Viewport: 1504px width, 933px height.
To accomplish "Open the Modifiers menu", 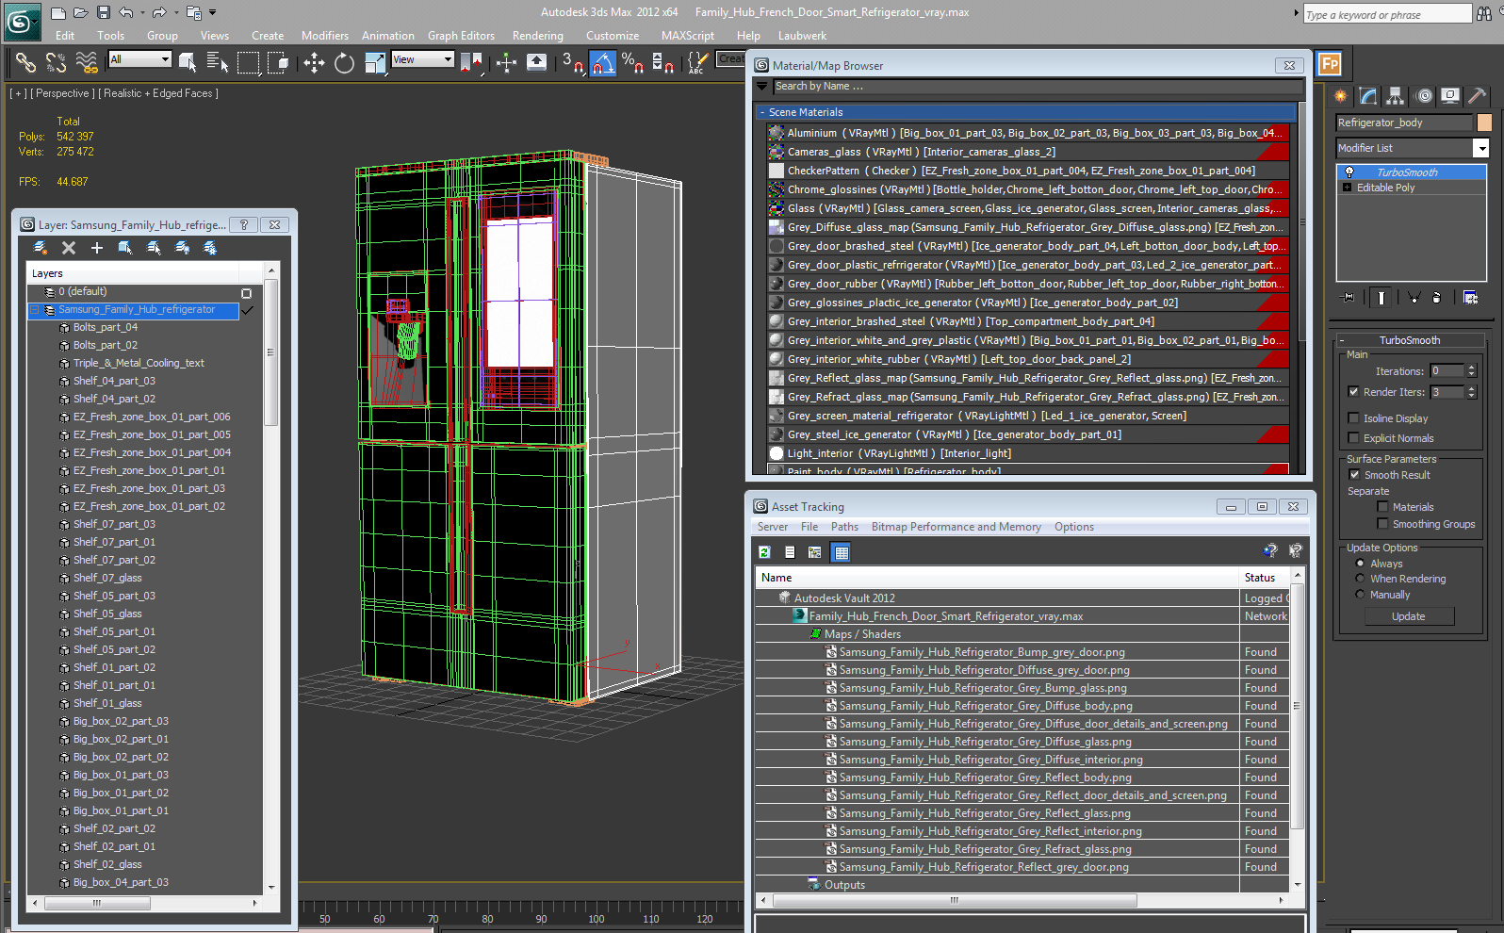I will tap(325, 36).
